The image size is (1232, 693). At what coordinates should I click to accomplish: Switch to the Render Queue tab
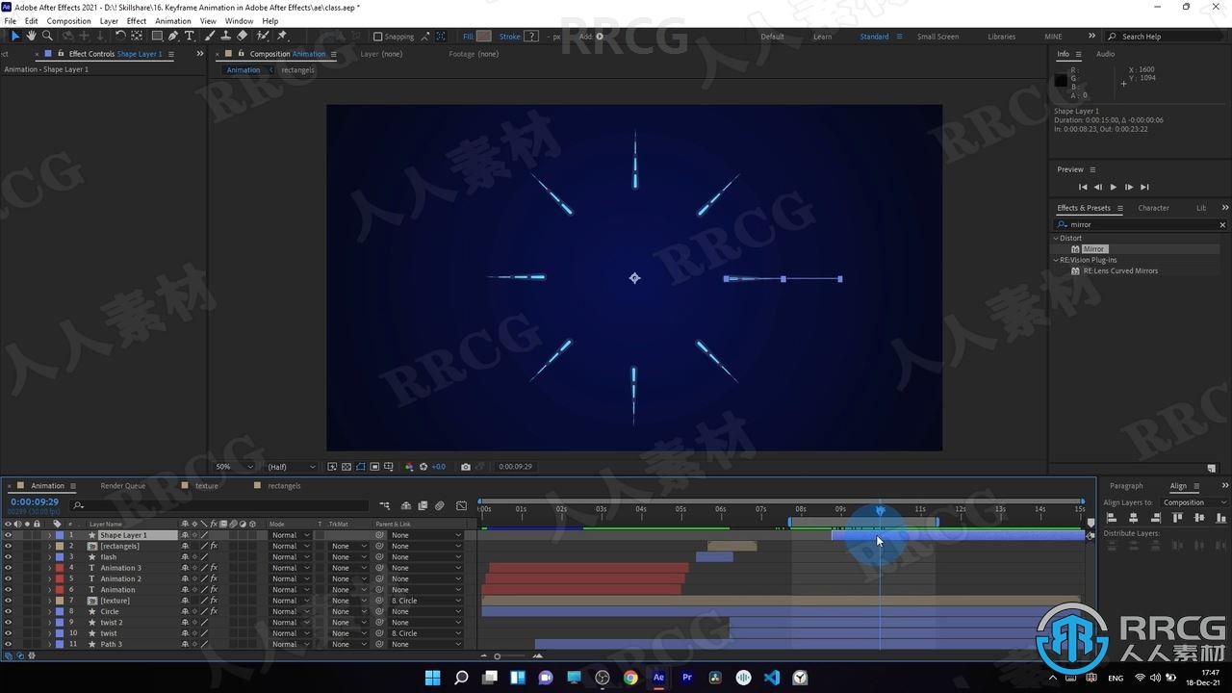pos(123,486)
